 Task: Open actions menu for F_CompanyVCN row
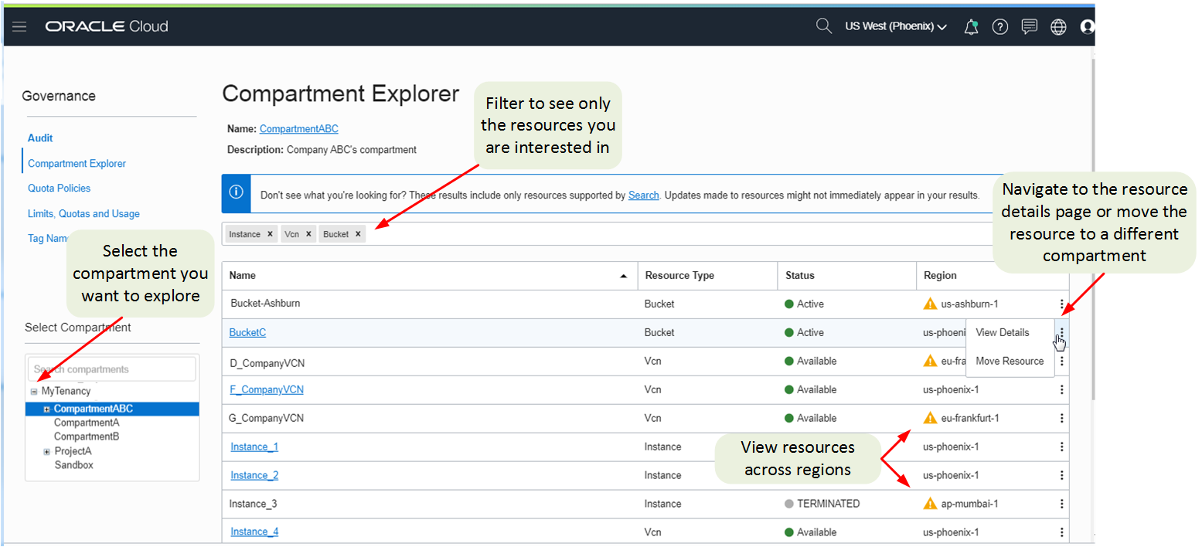1062,389
